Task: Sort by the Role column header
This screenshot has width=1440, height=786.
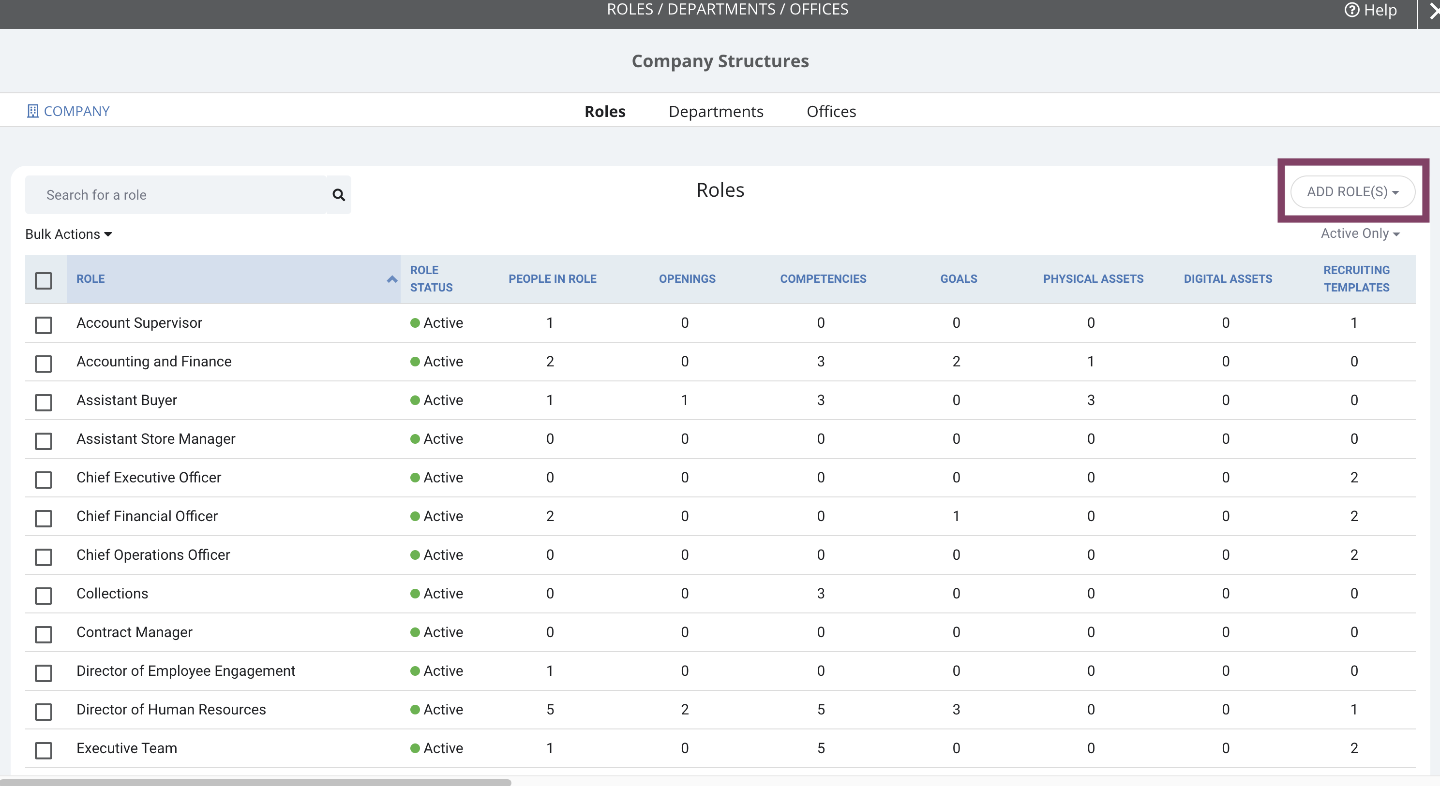Action: (x=90, y=279)
